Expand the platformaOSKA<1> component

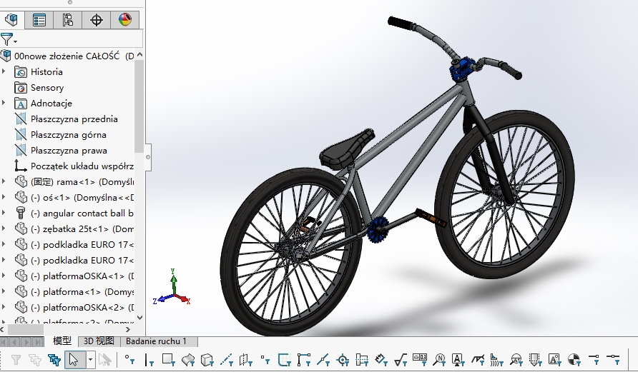[4, 276]
